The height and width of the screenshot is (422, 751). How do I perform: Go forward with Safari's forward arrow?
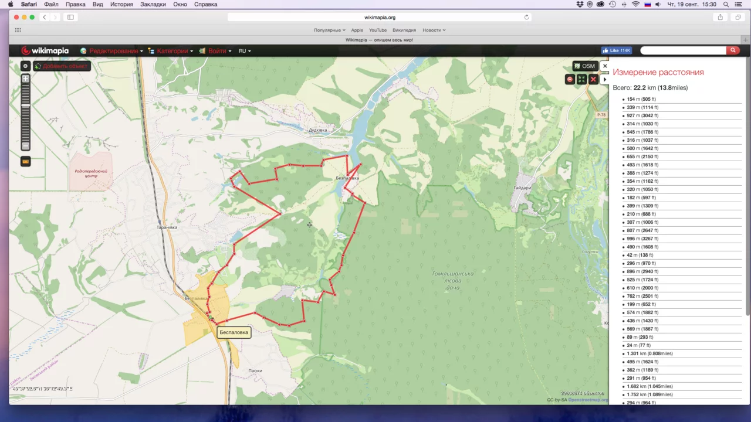56,17
